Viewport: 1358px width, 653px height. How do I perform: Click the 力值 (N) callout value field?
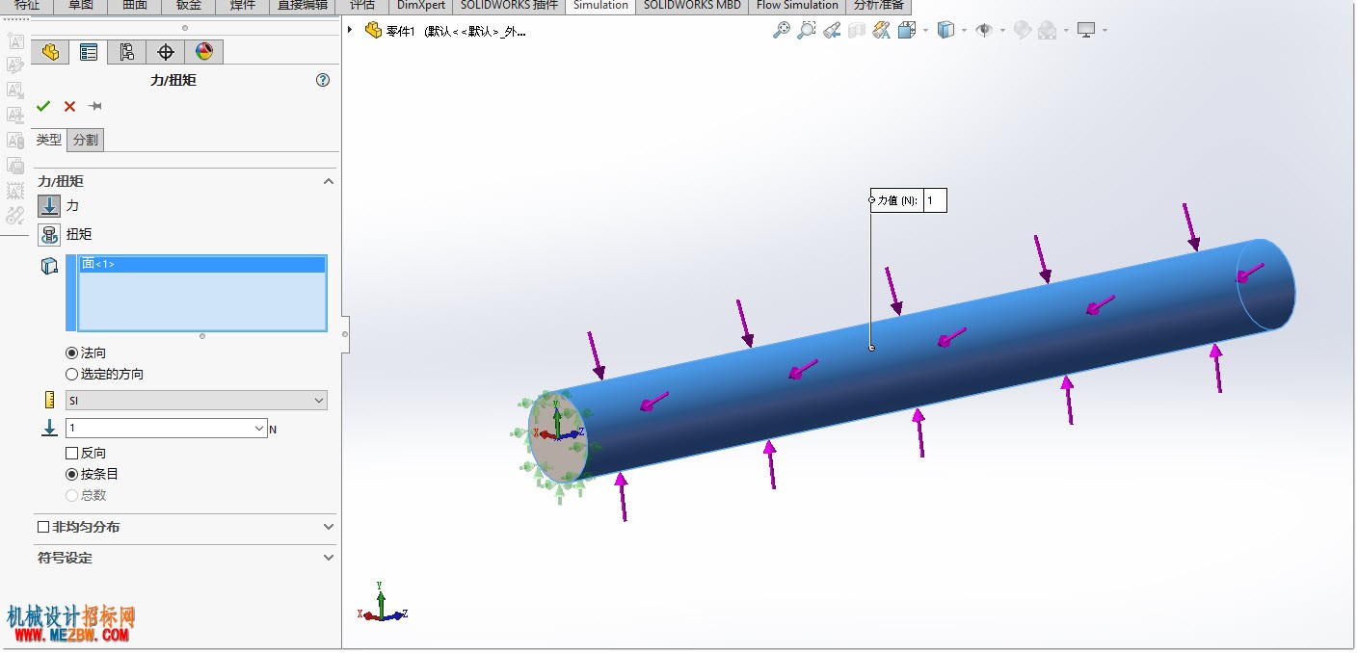[935, 200]
